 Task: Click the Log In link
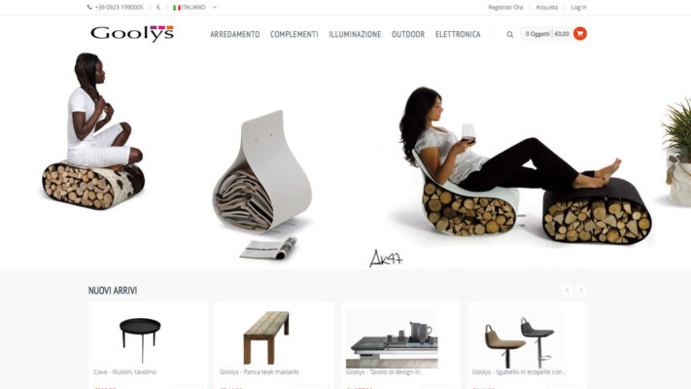click(578, 8)
